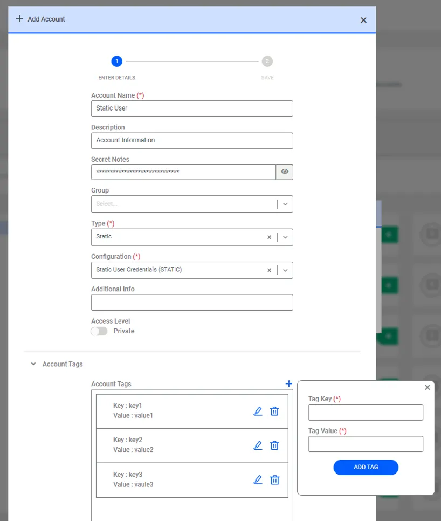This screenshot has width=441, height=521.
Task: Clear the Static type selection
Action: (270, 237)
